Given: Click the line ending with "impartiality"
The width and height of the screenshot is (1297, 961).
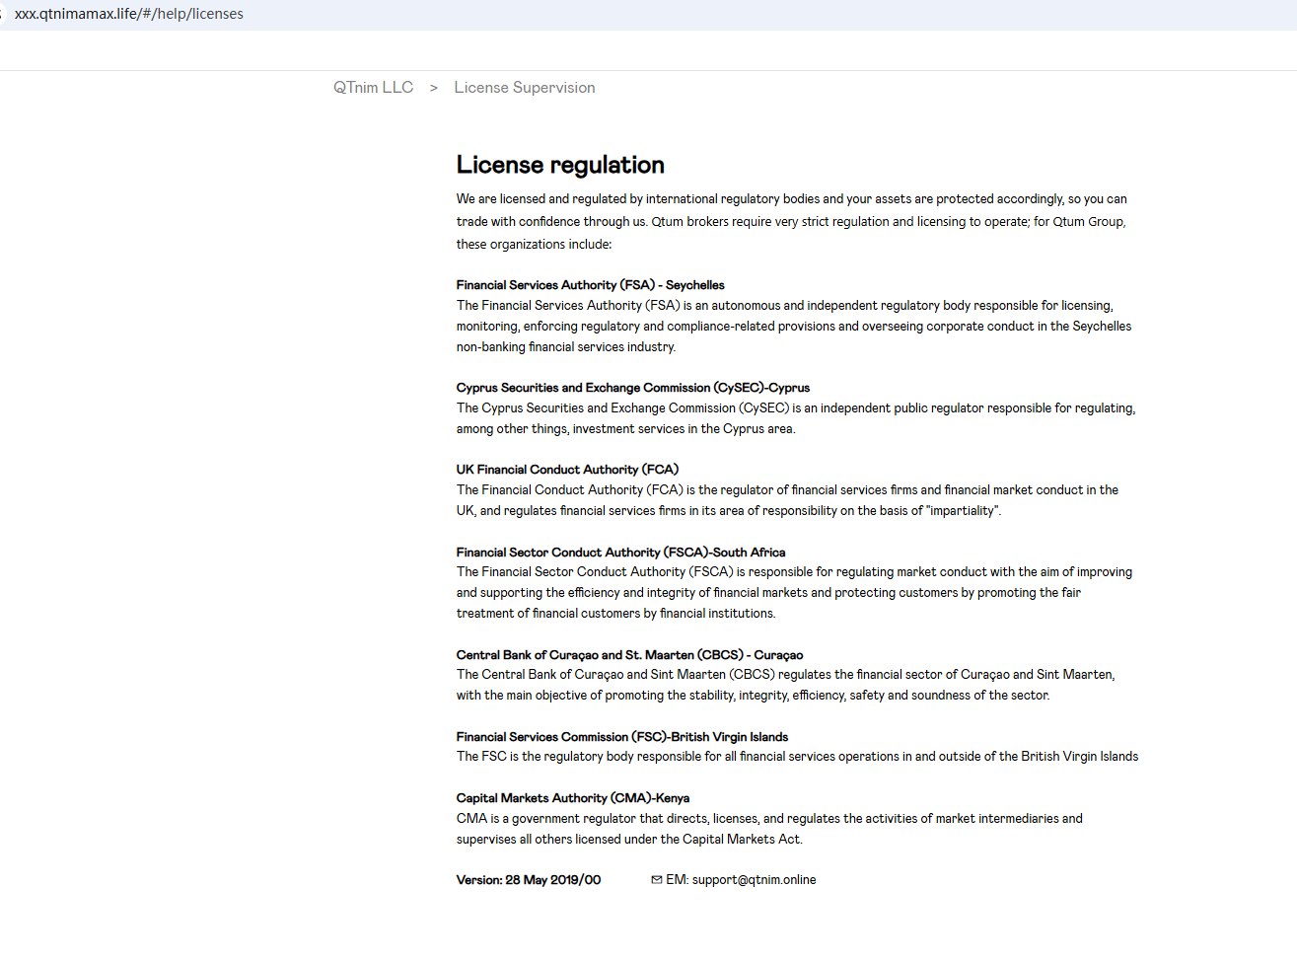Looking at the screenshot, I should [x=729, y=511].
